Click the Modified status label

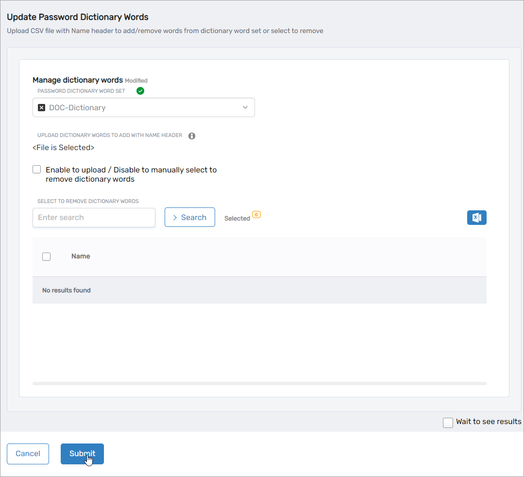click(136, 81)
